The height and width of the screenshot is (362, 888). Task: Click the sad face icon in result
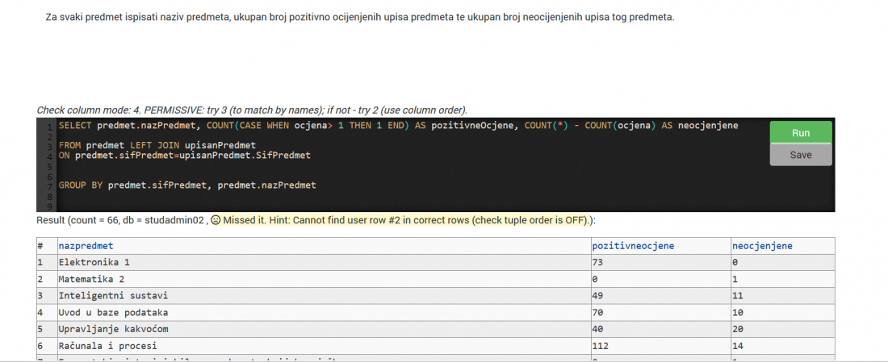(x=216, y=220)
